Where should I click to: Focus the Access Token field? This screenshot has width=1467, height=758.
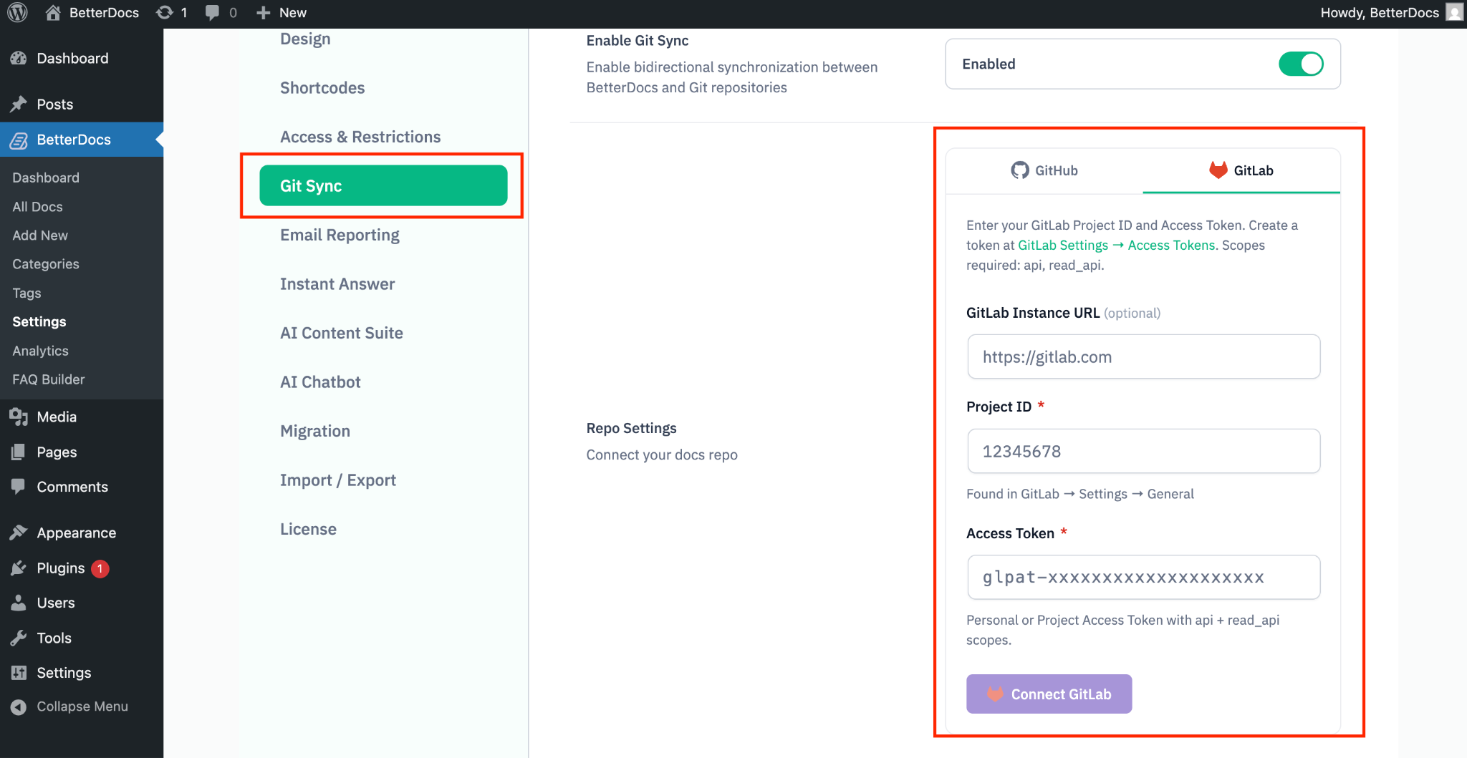pyautogui.click(x=1143, y=577)
